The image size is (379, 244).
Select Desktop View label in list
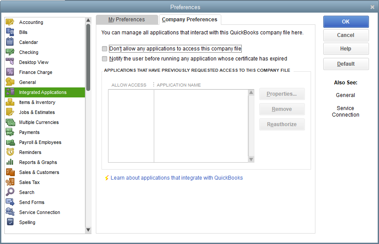[34, 62]
